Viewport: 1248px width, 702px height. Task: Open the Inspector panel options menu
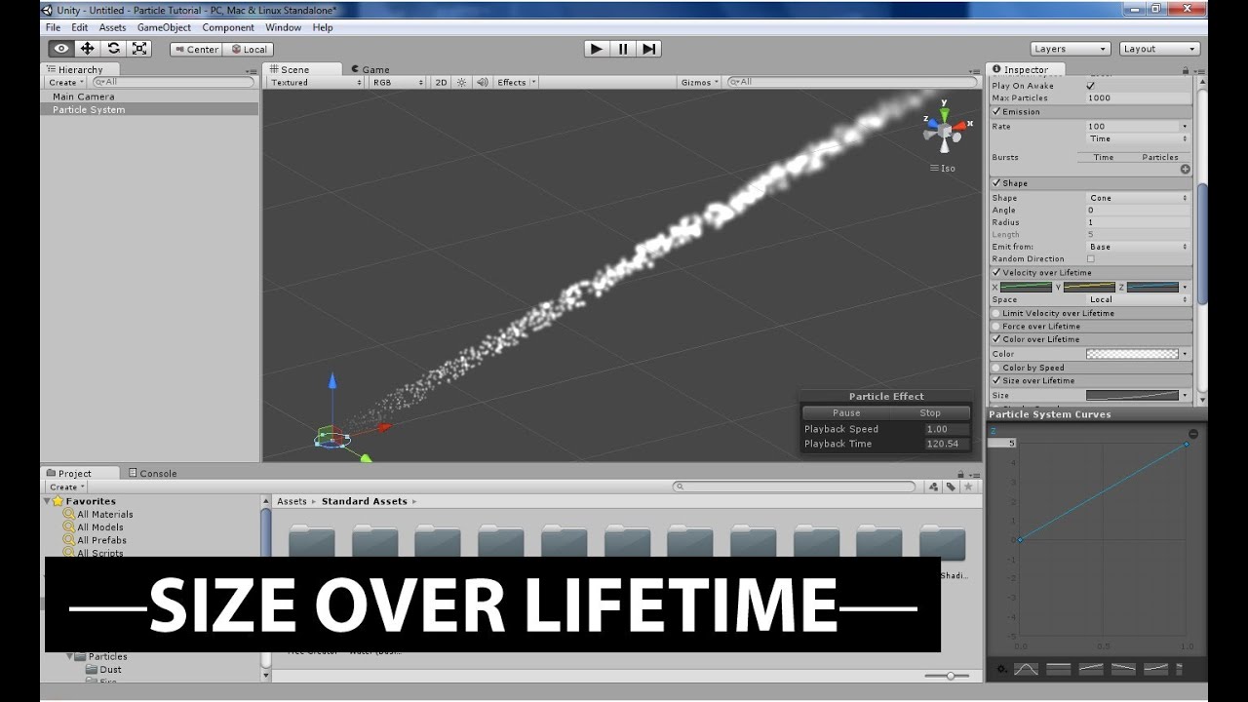pyautogui.click(x=1197, y=70)
